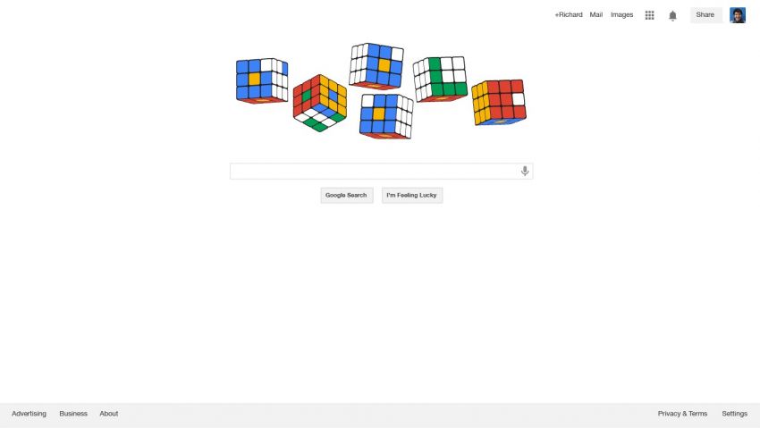Open the Google apps grid
The width and height of the screenshot is (760, 428).
pyautogui.click(x=650, y=15)
